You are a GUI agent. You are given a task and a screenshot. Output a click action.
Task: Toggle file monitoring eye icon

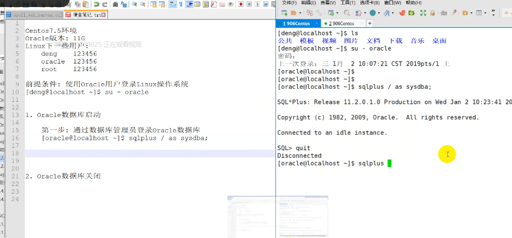point(230,4)
